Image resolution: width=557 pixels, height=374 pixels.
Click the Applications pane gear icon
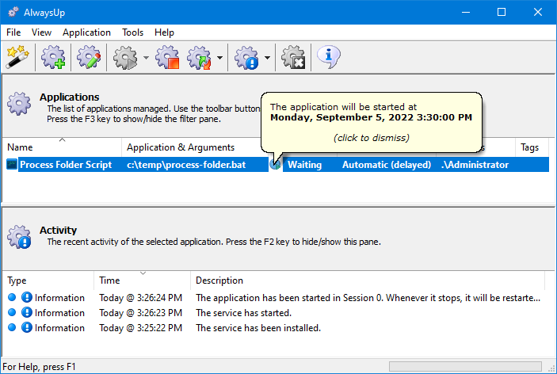pyautogui.click(x=19, y=104)
